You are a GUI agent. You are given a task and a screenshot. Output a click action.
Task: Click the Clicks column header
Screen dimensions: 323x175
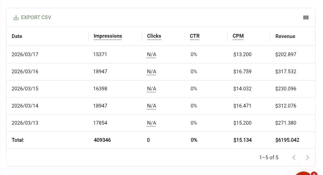(x=154, y=36)
